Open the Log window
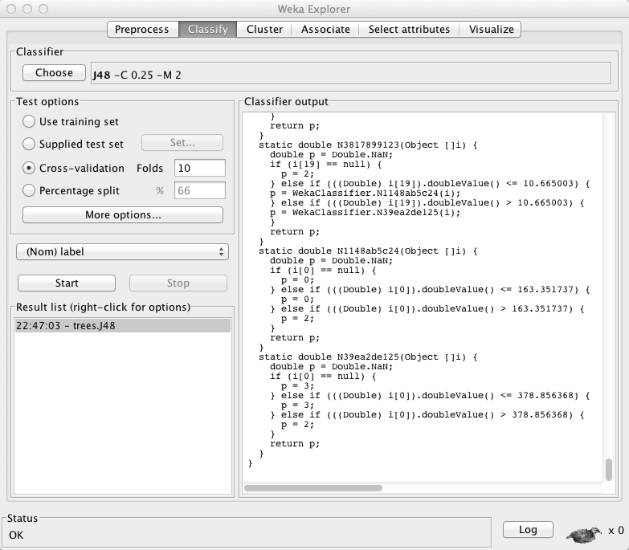The image size is (629, 550). point(528,530)
